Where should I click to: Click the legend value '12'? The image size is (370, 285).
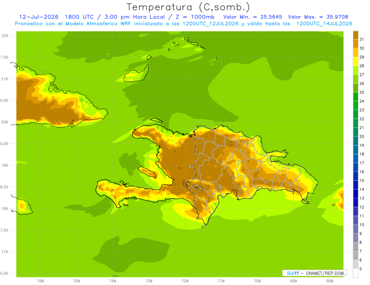tap(362, 207)
